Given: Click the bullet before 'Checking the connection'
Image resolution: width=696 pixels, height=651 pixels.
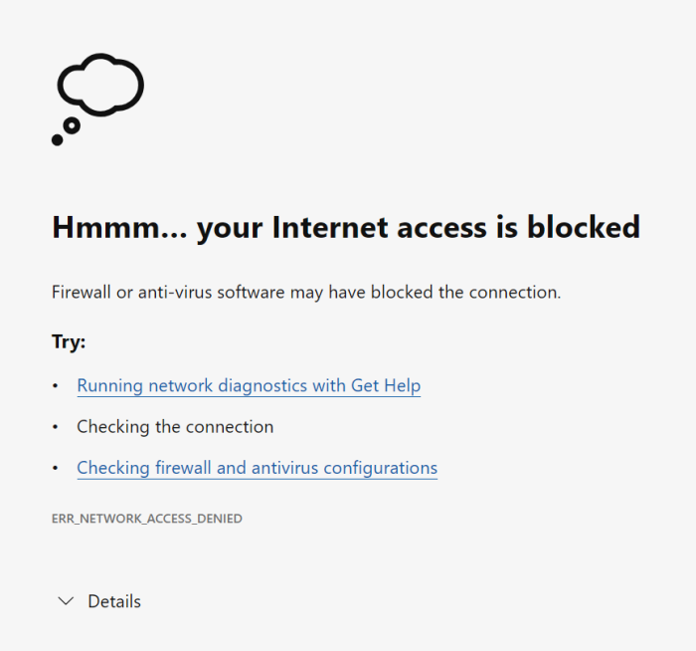Looking at the screenshot, I should pos(57,427).
